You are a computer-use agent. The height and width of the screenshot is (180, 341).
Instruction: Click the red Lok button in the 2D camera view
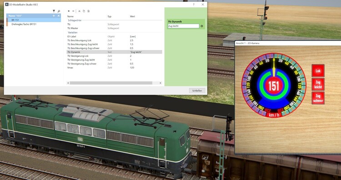(318, 70)
